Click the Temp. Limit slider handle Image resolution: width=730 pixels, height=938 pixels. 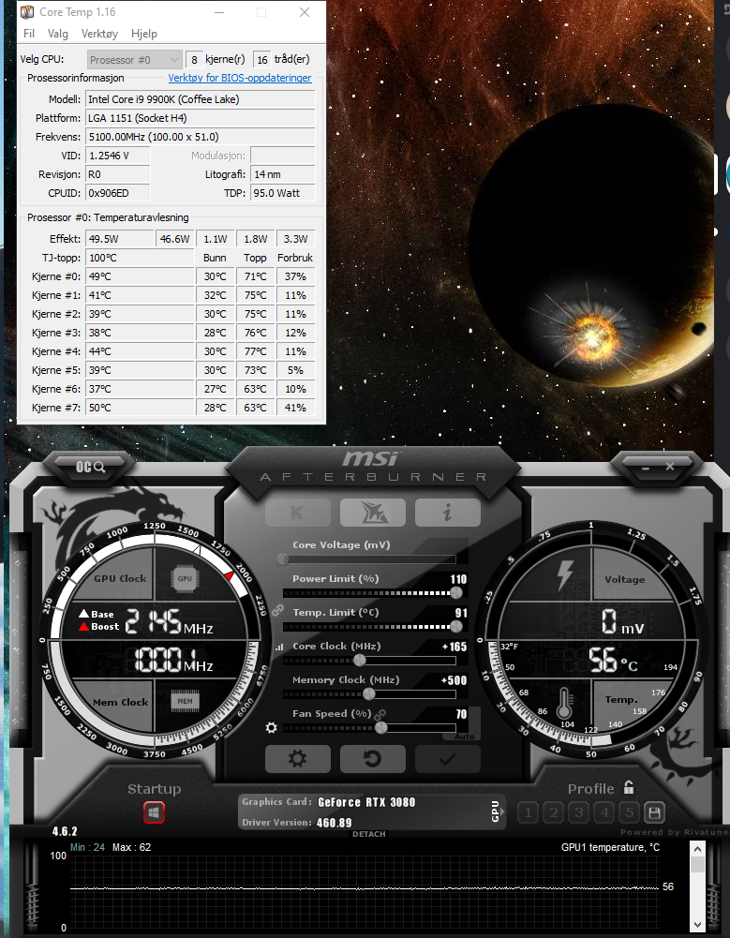(x=456, y=626)
